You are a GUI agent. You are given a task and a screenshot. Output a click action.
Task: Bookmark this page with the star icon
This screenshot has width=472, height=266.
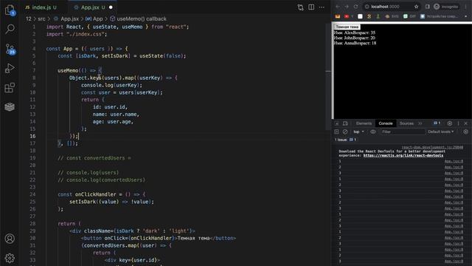416,7
